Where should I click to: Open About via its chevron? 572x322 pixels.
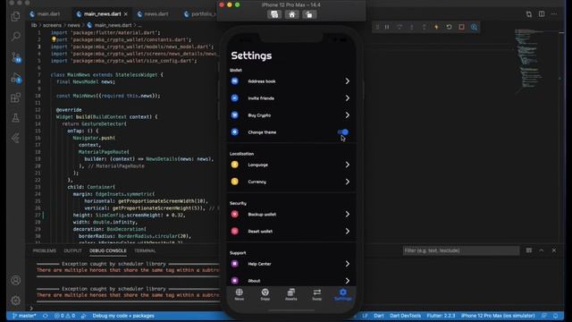(x=348, y=280)
